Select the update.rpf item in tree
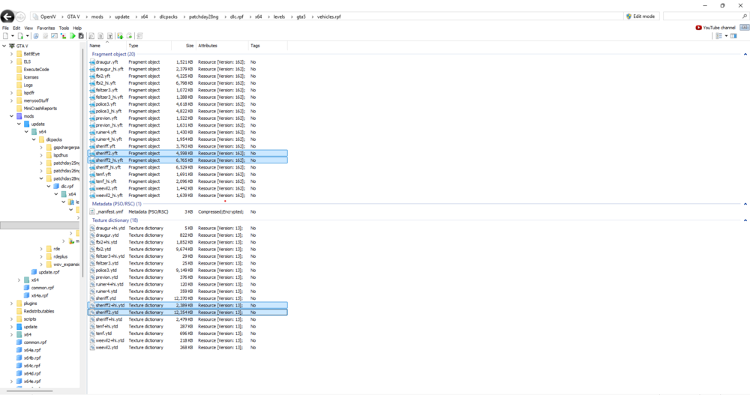750x395 pixels. 45,272
